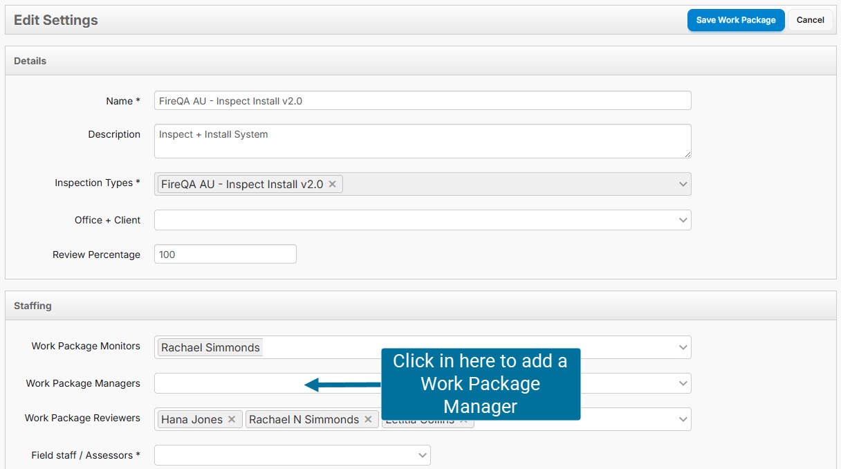Image resolution: width=841 pixels, height=469 pixels.
Task: Remove Rachael N Simmonds from reviewers
Action: tap(368, 419)
